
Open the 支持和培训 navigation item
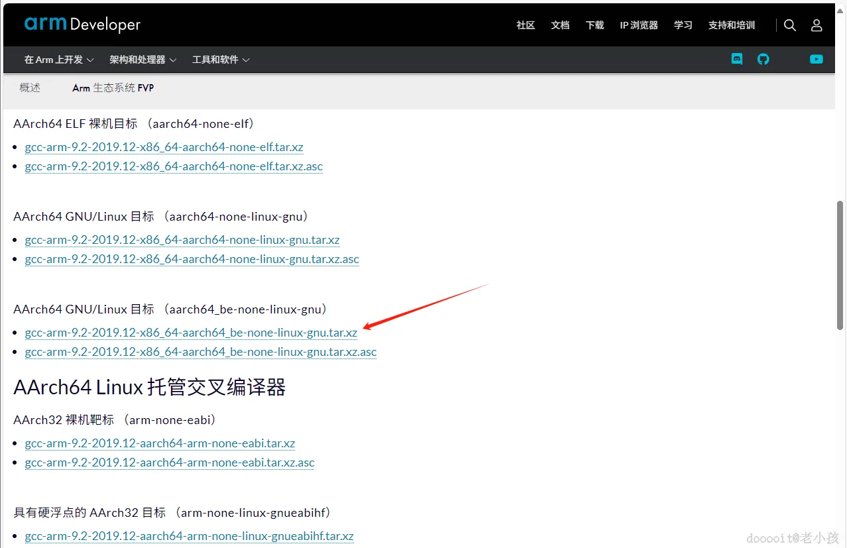[731, 25]
